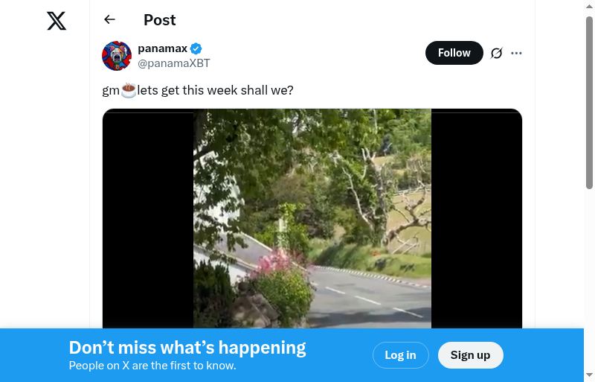Viewport: 595px width, 382px height.
Task: Open the @panamaXBT handle link
Action: (x=174, y=63)
